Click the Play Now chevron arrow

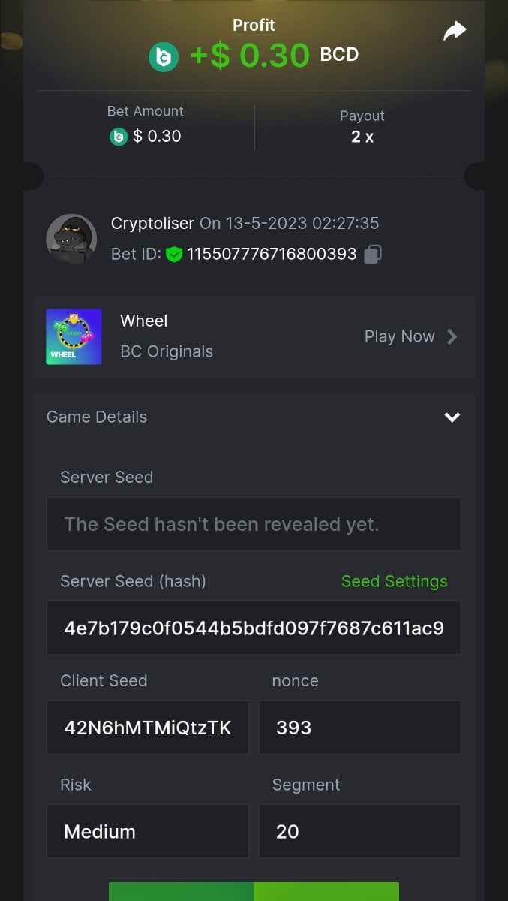pyautogui.click(x=452, y=337)
